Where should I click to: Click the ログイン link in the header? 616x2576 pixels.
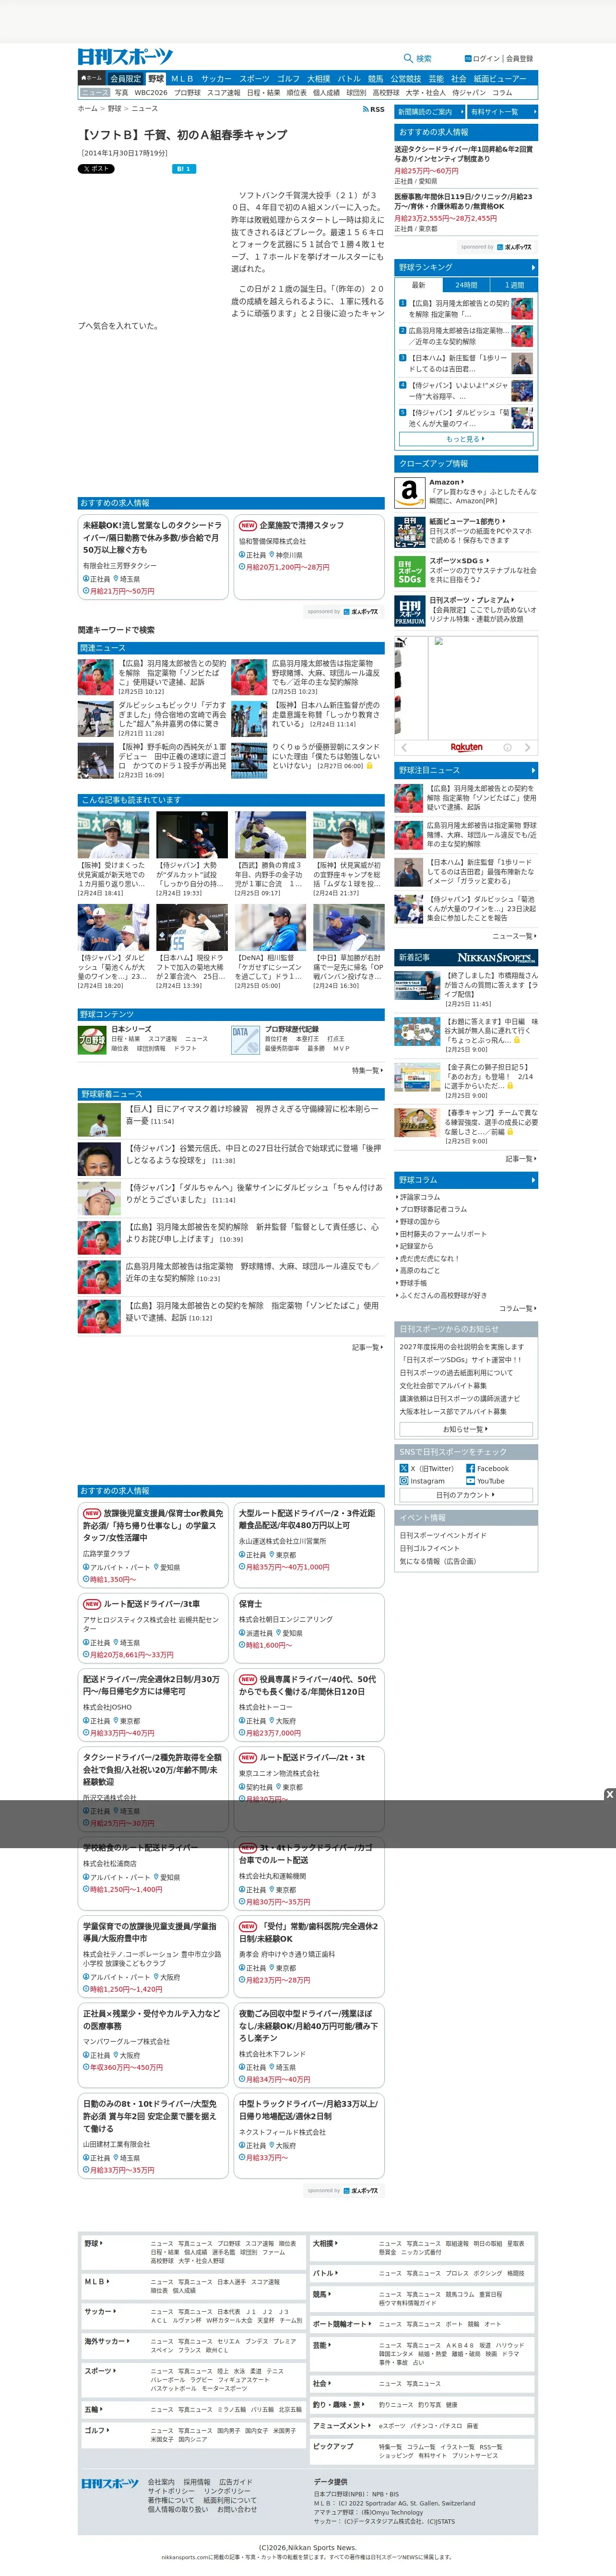coord(486,59)
